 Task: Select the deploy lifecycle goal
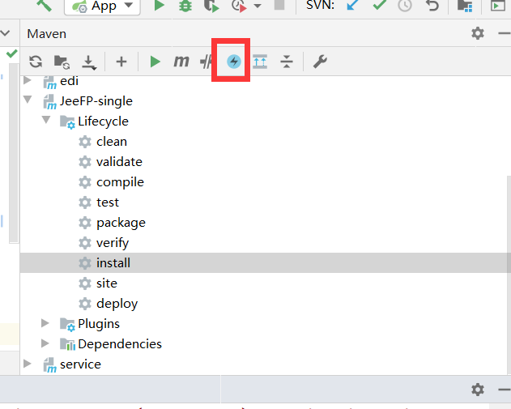[117, 304]
